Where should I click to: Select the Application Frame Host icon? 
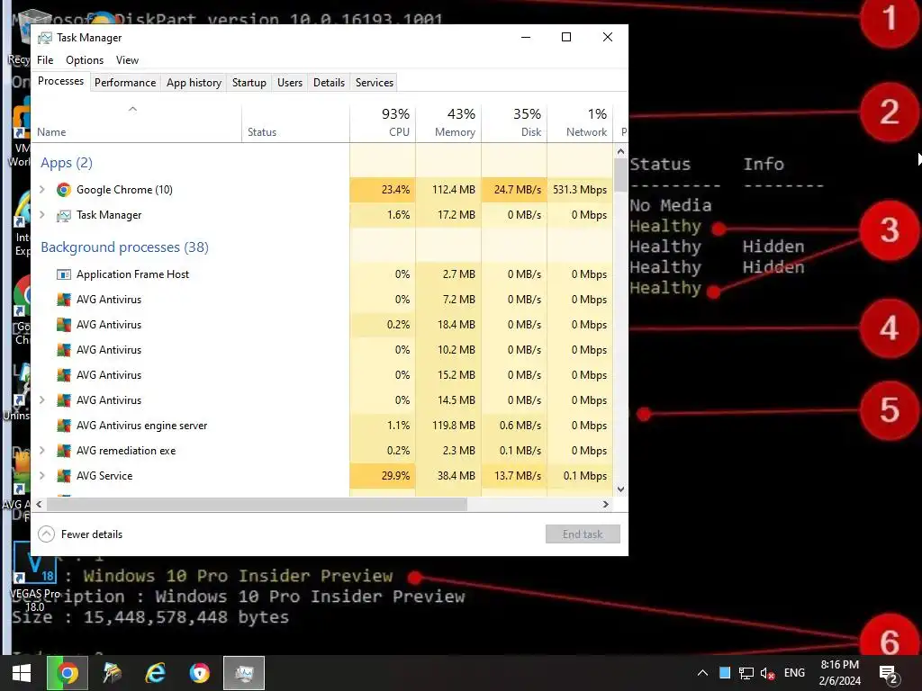tap(64, 274)
